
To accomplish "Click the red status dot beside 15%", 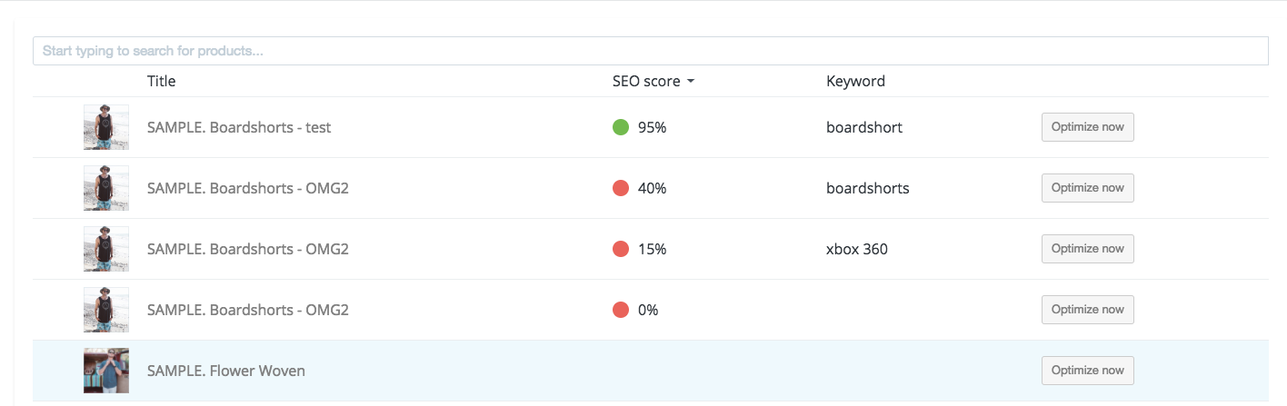I will (x=621, y=249).
